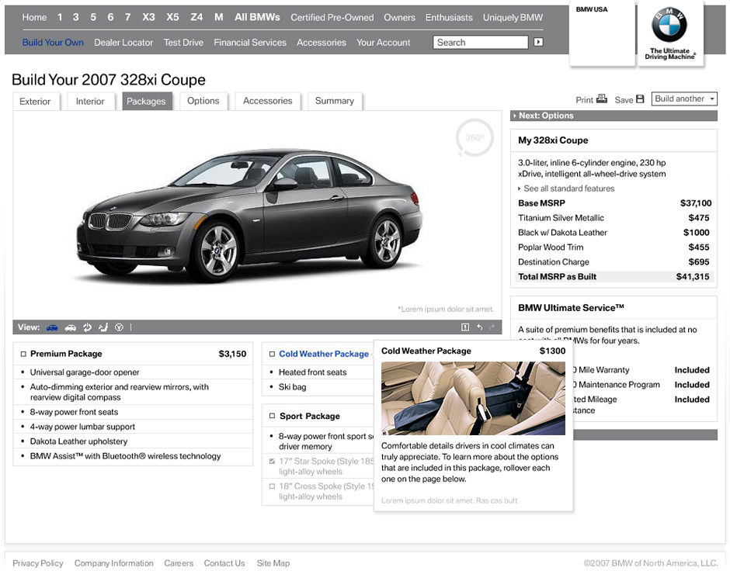The width and height of the screenshot is (730, 571).
Task: Open the 3 series menu item
Action: point(75,17)
